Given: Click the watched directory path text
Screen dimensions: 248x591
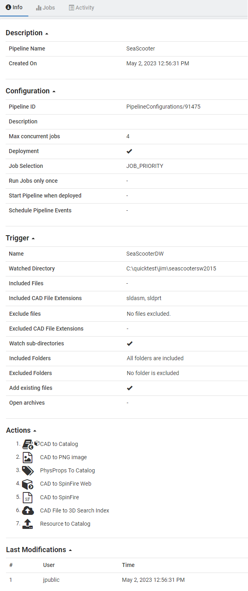Looking at the screenshot, I should (171, 268).
